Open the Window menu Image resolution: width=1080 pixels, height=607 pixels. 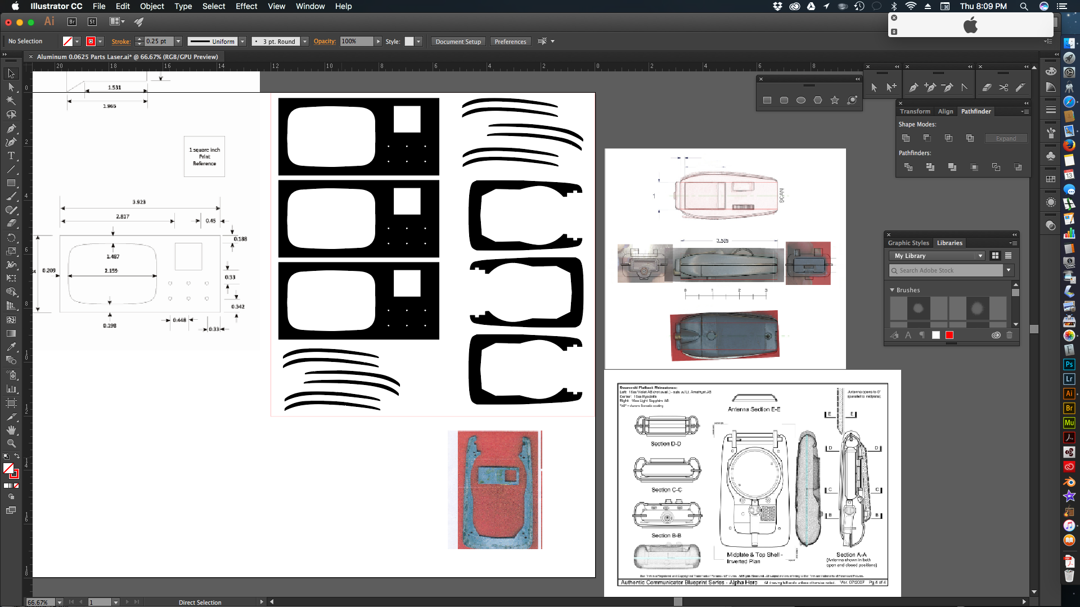tap(310, 6)
